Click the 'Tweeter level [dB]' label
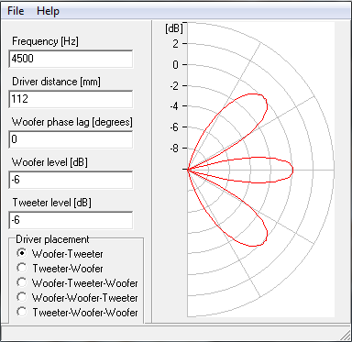The width and height of the screenshot is (352, 342). pos(52,203)
